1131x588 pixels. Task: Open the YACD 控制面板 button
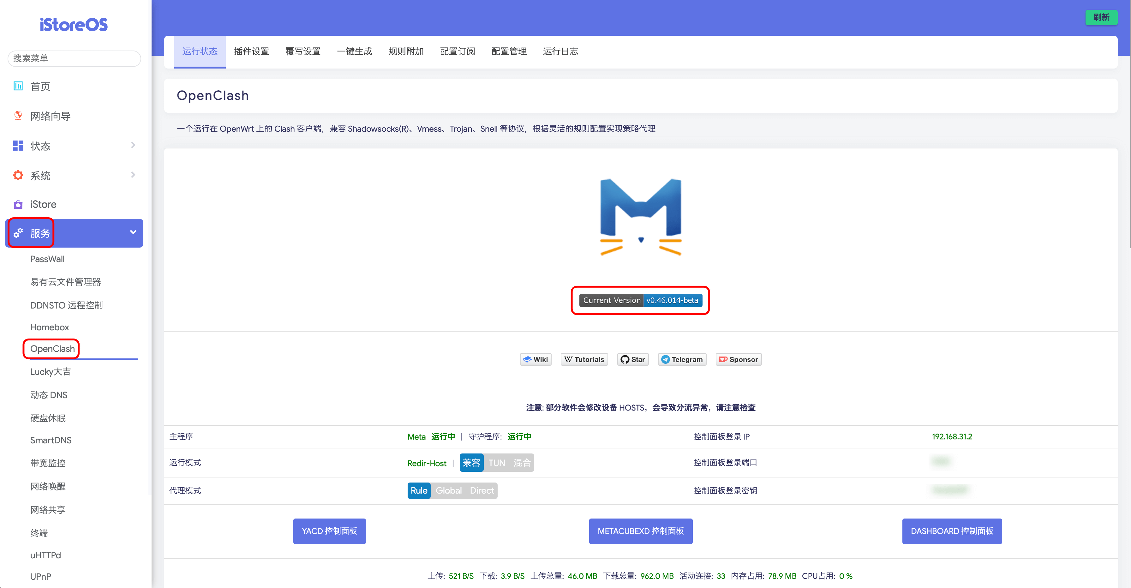click(329, 531)
